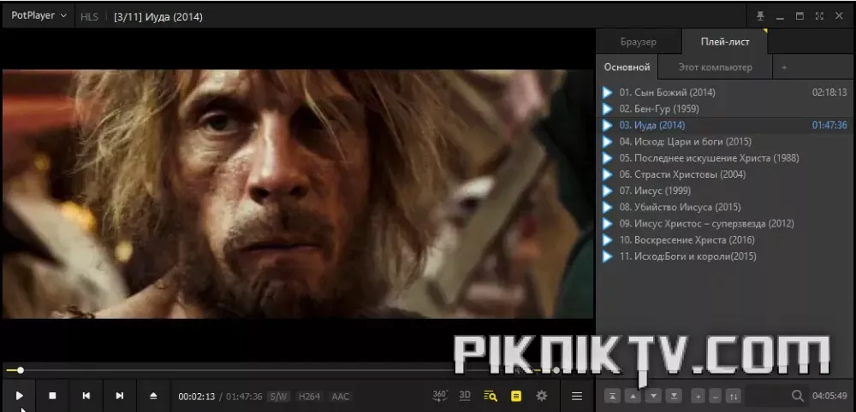856x412 pixels.
Task: Select 06. Страсти Христовы (2004)
Action: (x=726, y=174)
